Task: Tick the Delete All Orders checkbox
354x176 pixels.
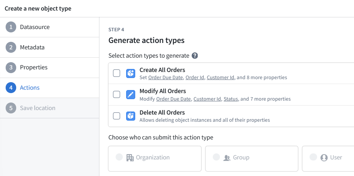Action: coord(116,116)
